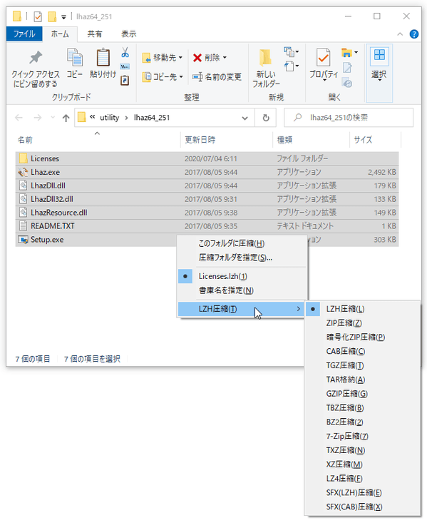Switch to the 共有 tab
Viewport: 427px width, 523px height.
94,34
